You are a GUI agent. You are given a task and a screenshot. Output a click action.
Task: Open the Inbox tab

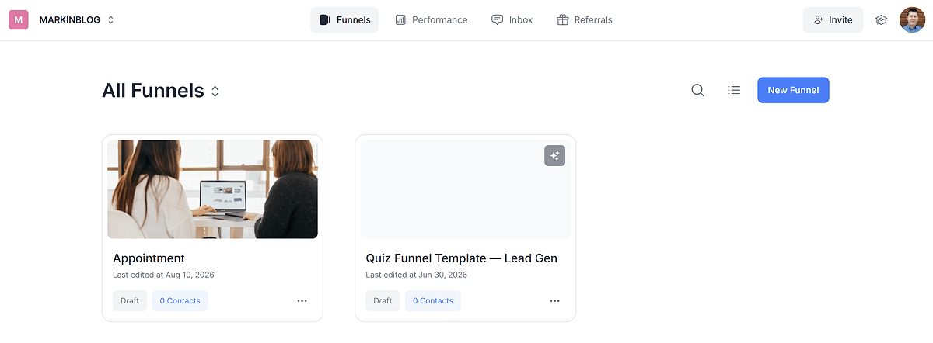[512, 20]
